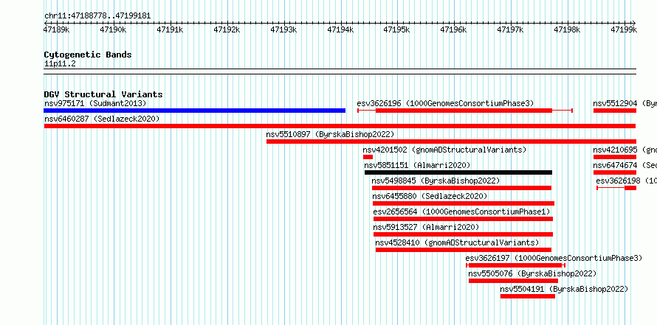The width and height of the screenshot is (657, 325).
Task: Open the nsv5504191 (ByrskaBishop2022) label
Action: coord(564,289)
